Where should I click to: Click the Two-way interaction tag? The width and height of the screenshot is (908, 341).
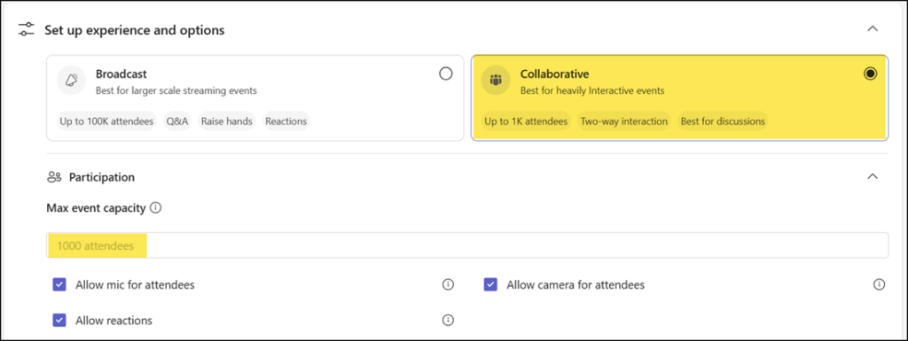(624, 121)
